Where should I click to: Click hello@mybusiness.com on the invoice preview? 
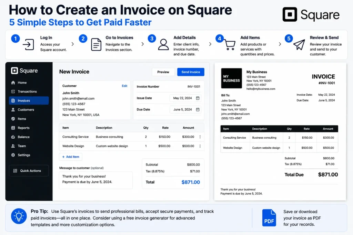coord(261,89)
